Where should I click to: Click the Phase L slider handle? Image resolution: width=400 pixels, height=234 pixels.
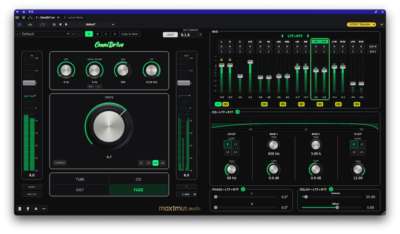216,197
